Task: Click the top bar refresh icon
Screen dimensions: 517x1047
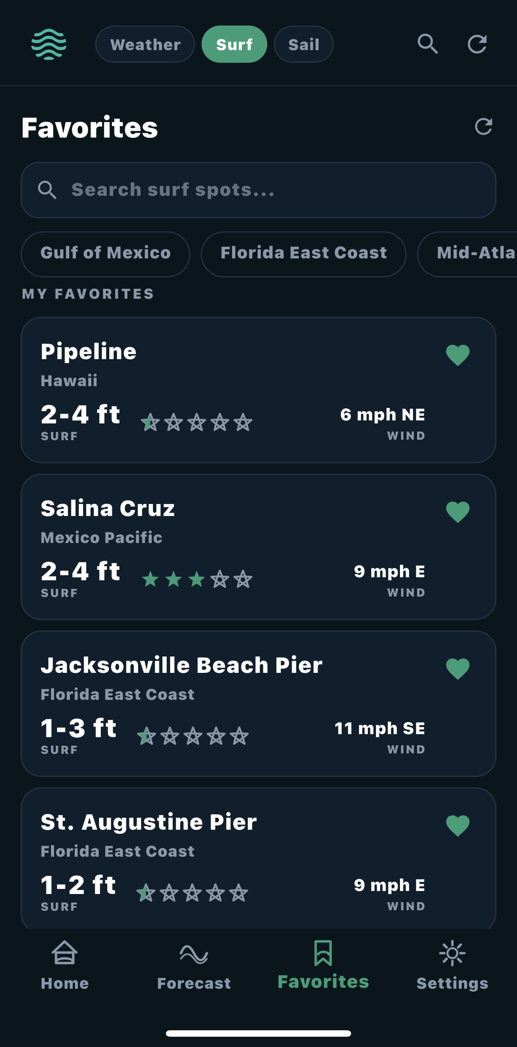Action: pyautogui.click(x=477, y=44)
